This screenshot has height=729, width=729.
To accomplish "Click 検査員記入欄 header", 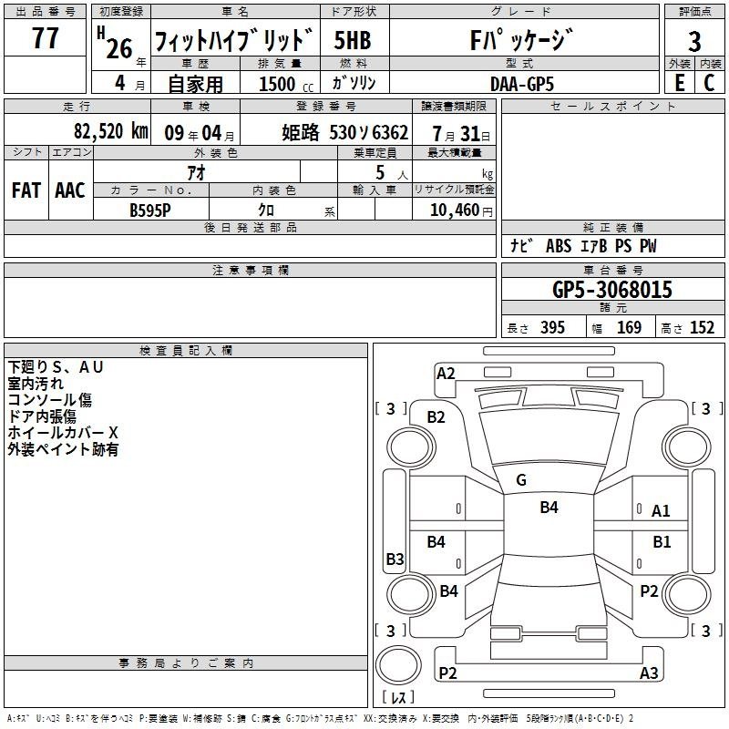I will (186, 351).
